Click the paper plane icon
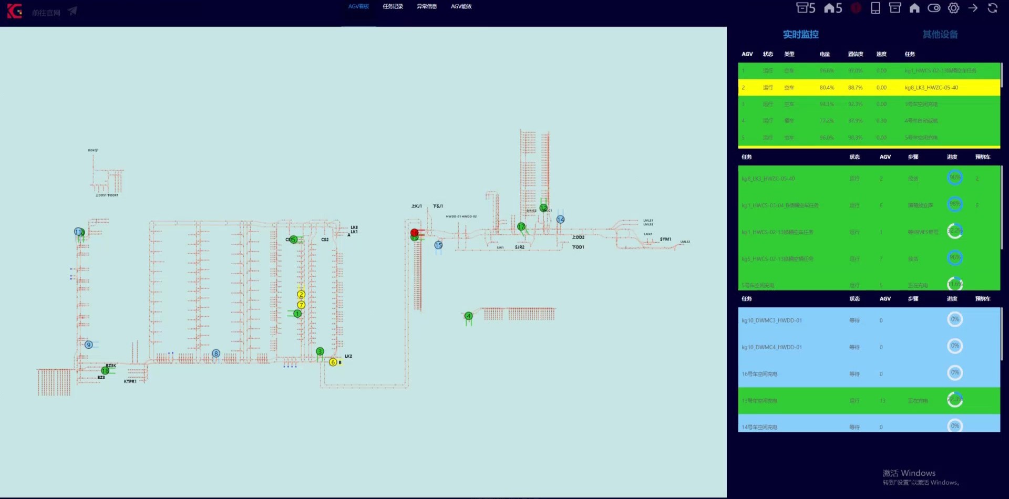Viewport: 1009px width, 499px height. [73, 11]
